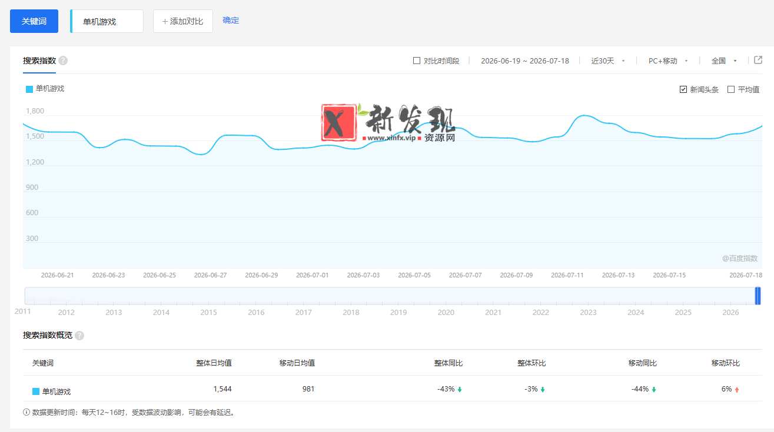The width and height of the screenshot is (774, 432).
Task: Click the 关键词 button
Action: [34, 21]
